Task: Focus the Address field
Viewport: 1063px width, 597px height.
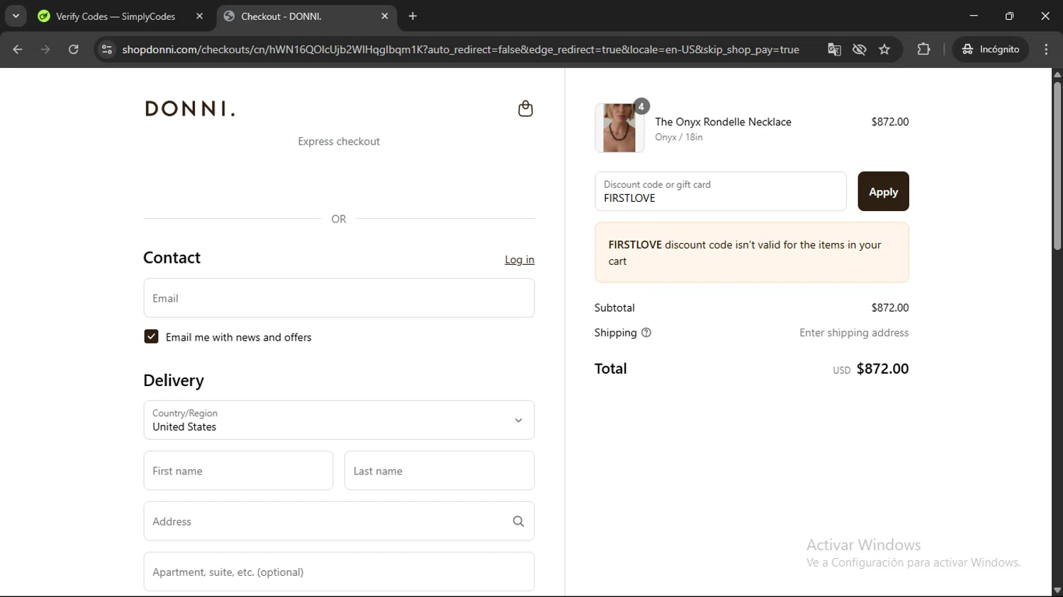Action: tap(339, 521)
